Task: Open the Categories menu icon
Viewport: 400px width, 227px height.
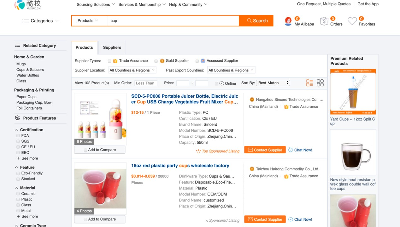Action: 26,21
